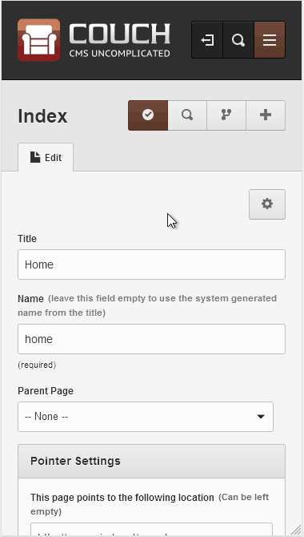Click the 'Title' field label

point(27,238)
